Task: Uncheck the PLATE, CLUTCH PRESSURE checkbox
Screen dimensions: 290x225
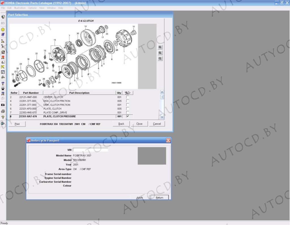Action: [x=127, y=116]
